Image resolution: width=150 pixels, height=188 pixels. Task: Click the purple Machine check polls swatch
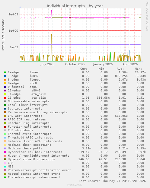[5, 148]
